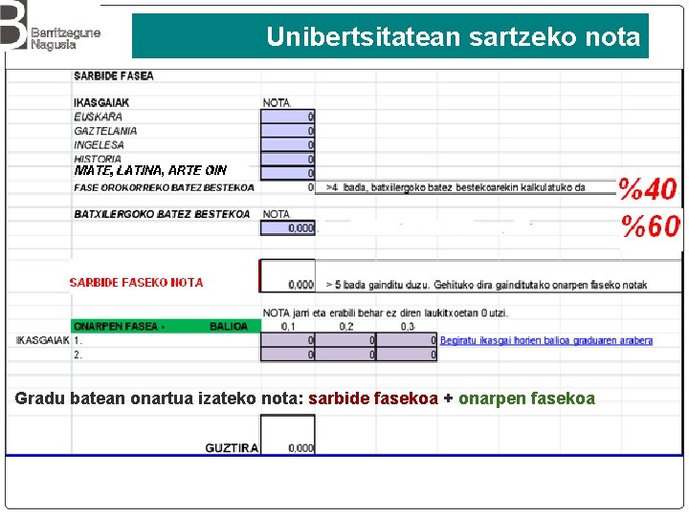The image size is (689, 516).
Task: Click the Berritzegune Nagusia logo
Action: 51,26
